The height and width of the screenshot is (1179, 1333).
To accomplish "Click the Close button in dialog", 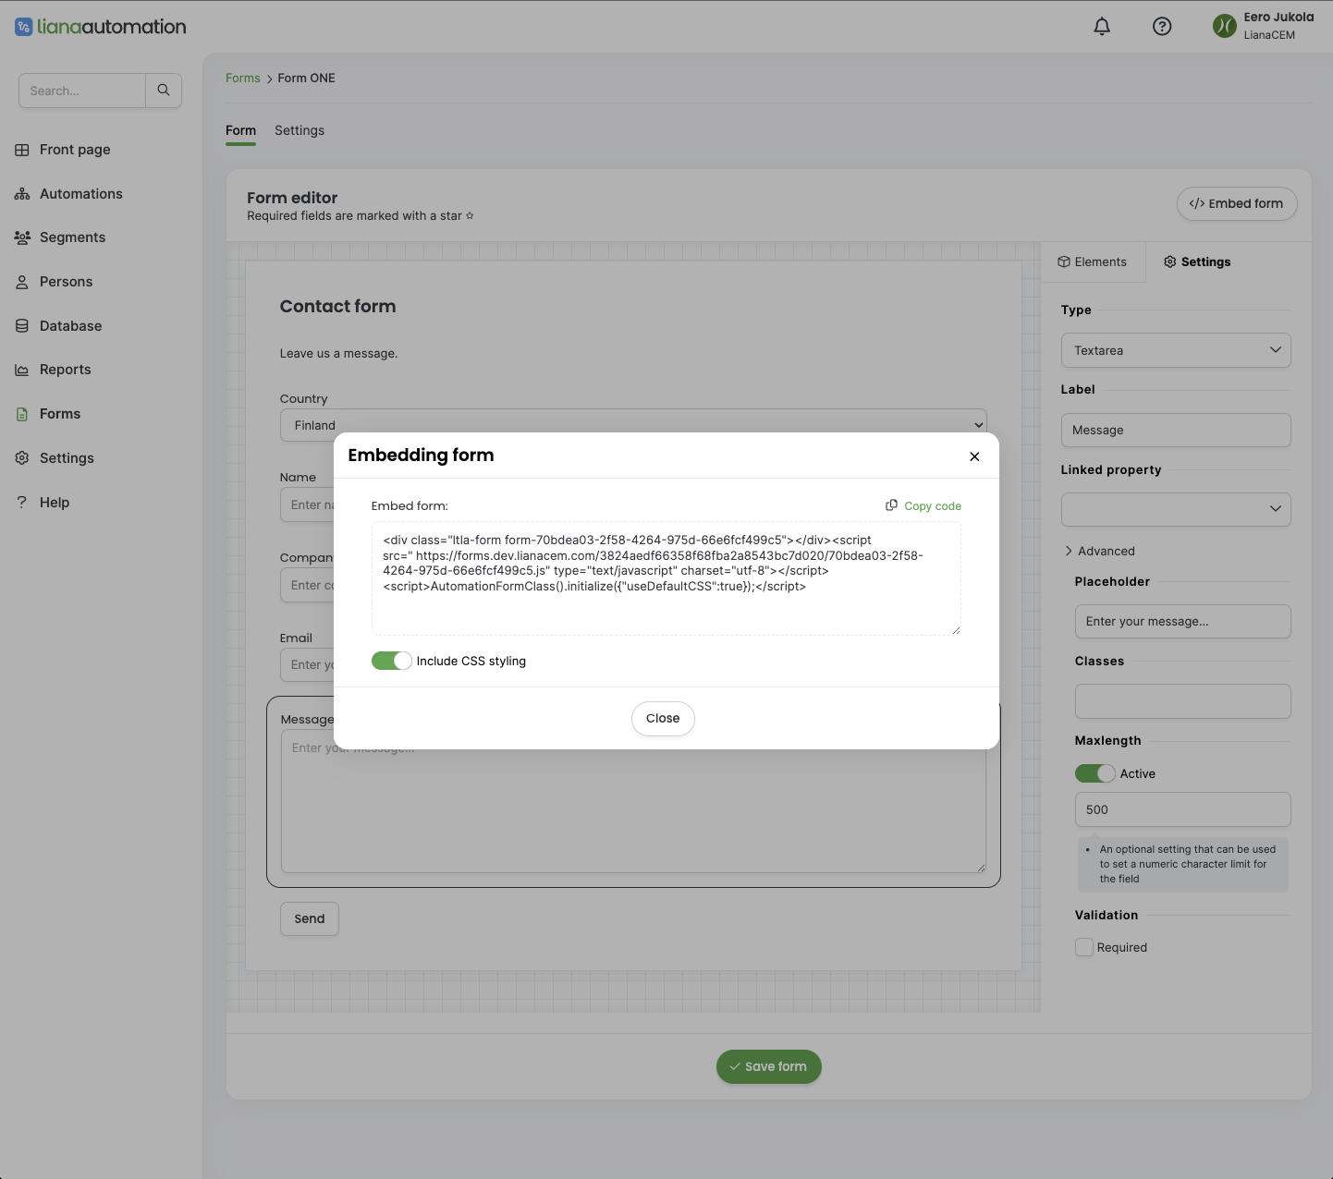I will 663,719.
